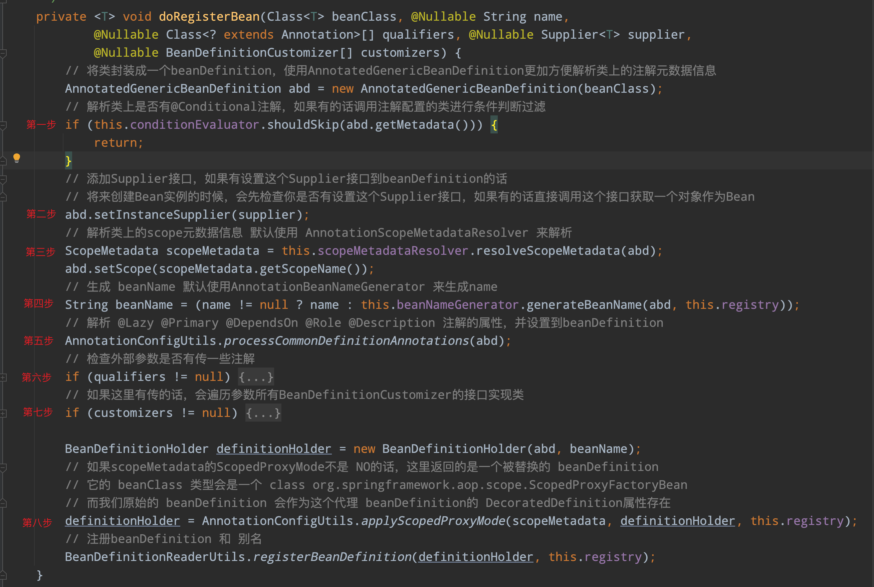This screenshot has height=587, width=874.
Task: Click the fold marker on the customizers parameter line
Action: click(x=3, y=54)
